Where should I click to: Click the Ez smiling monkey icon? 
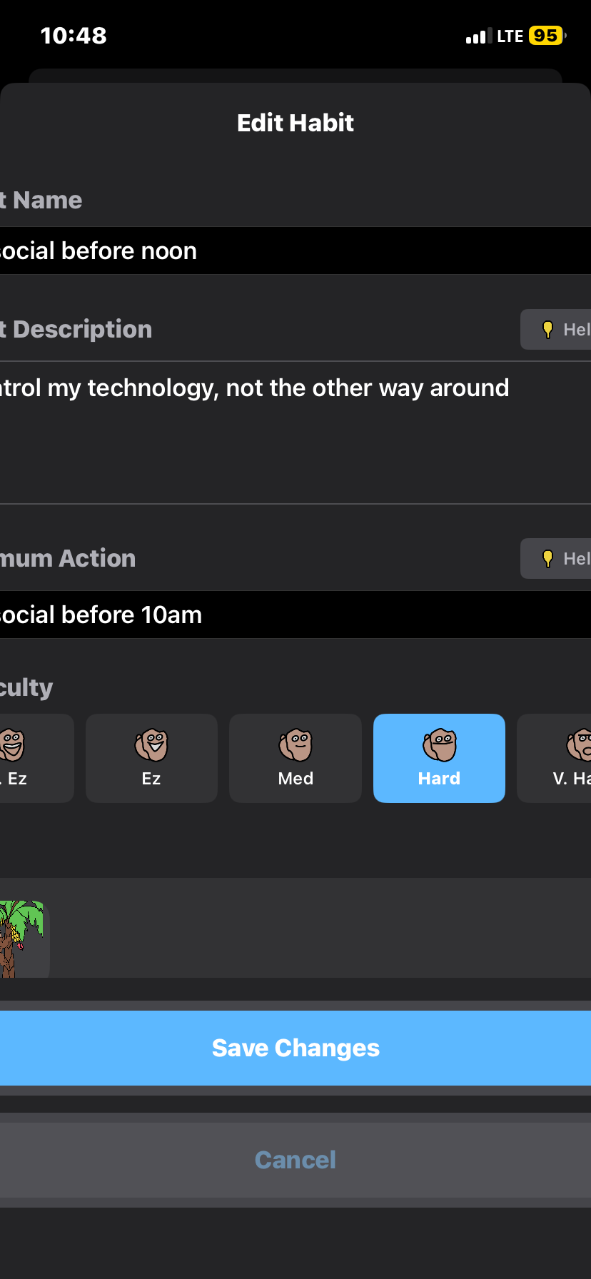(151, 745)
